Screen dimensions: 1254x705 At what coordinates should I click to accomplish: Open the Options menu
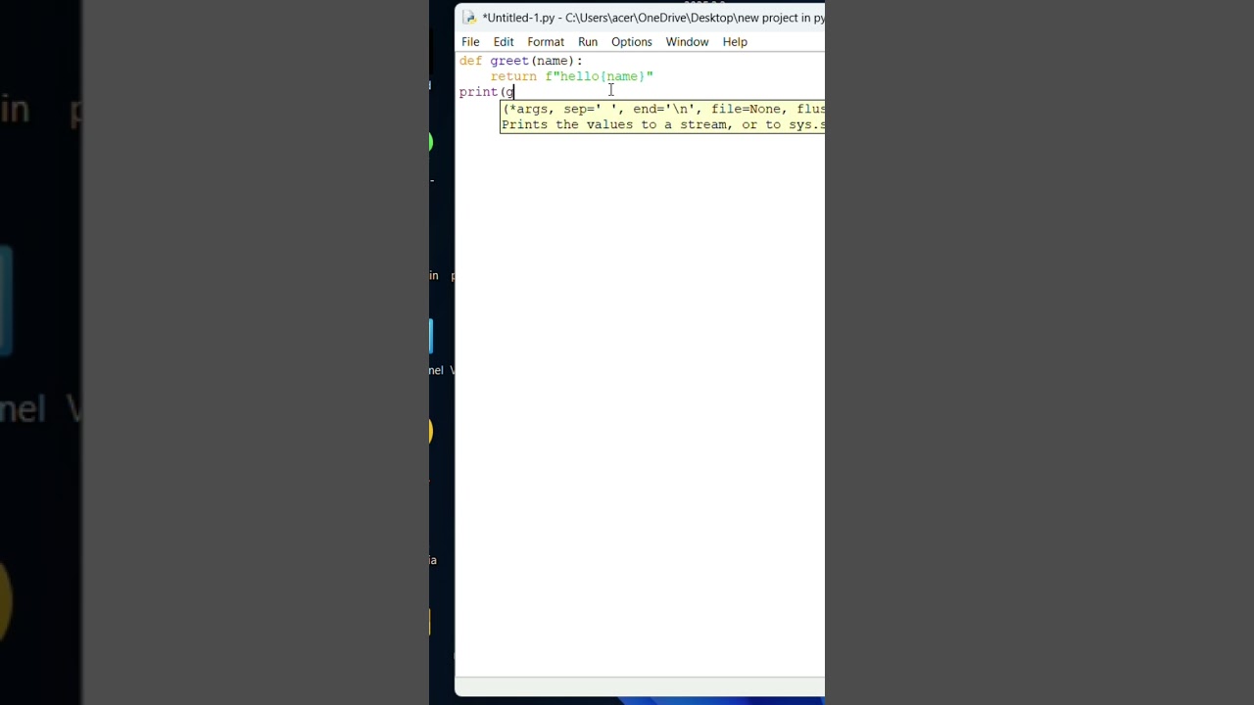coord(632,42)
